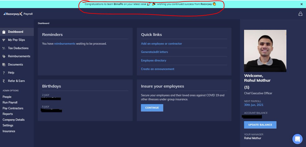Open My Pay Slips page
The image size is (306, 147).
point(16,40)
